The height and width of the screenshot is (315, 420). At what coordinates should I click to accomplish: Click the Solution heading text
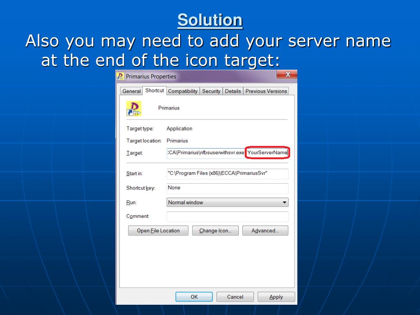pyautogui.click(x=210, y=20)
